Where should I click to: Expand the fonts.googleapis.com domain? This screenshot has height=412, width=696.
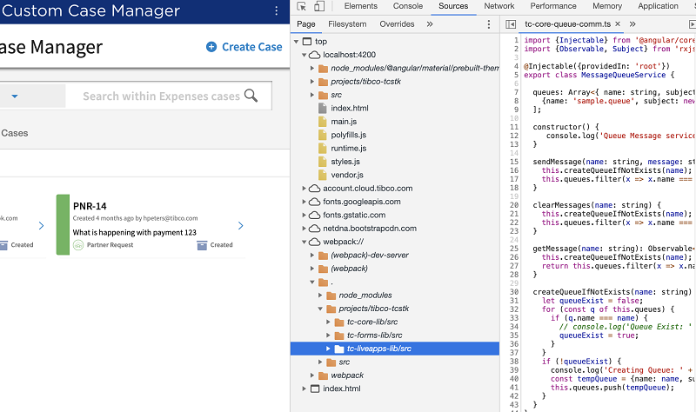coord(304,202)
